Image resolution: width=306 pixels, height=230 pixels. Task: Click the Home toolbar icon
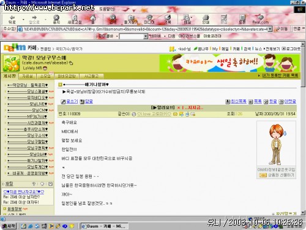tap(93, 20)
